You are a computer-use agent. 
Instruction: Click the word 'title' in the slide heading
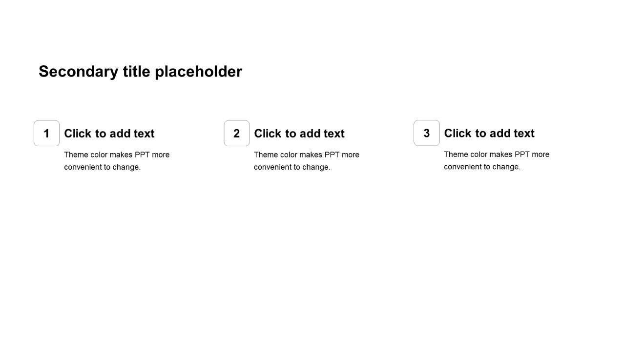[x=137, y=72]
